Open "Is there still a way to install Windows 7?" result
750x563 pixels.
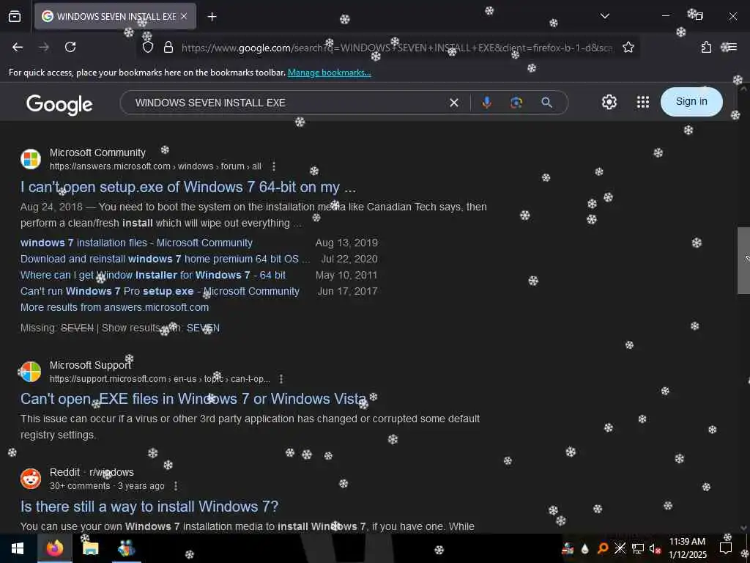click(149, 506)
